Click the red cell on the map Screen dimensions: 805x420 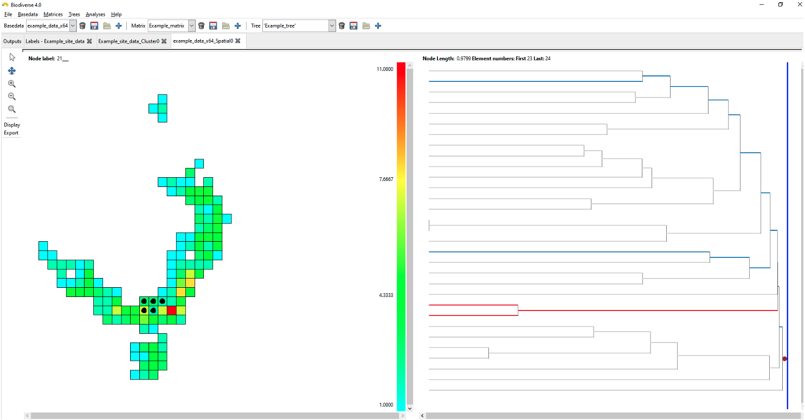click(172, 310)
